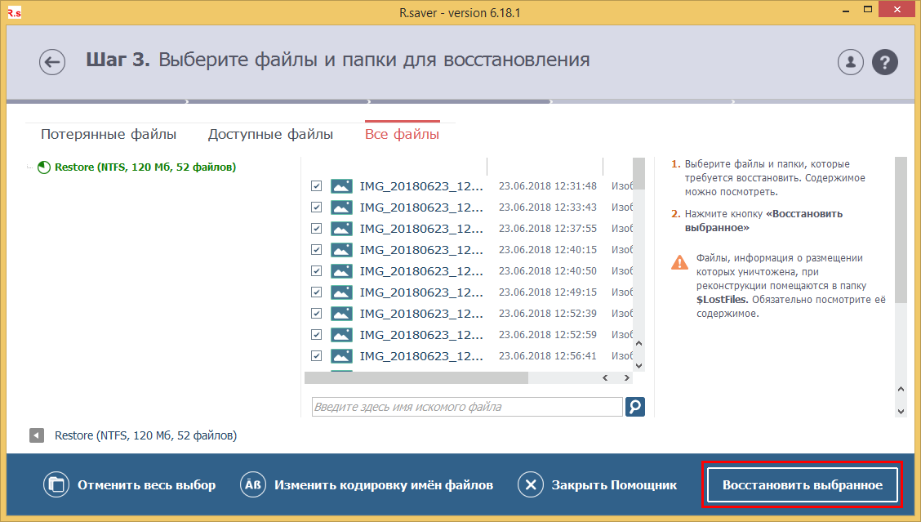Click the file list's scroll right arrow
The height and width of the screenshot is (522, 921).
(x=627, y=378)
